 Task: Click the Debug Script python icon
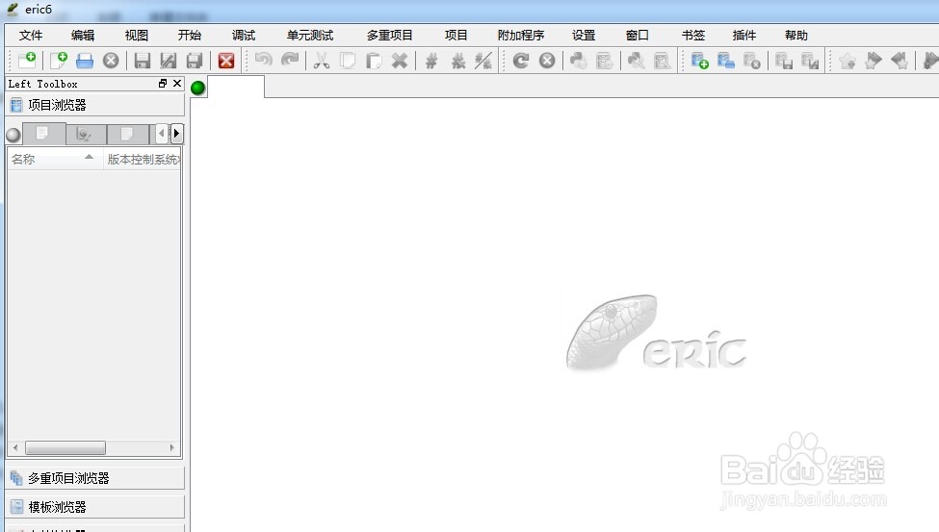tap(578, 61)
